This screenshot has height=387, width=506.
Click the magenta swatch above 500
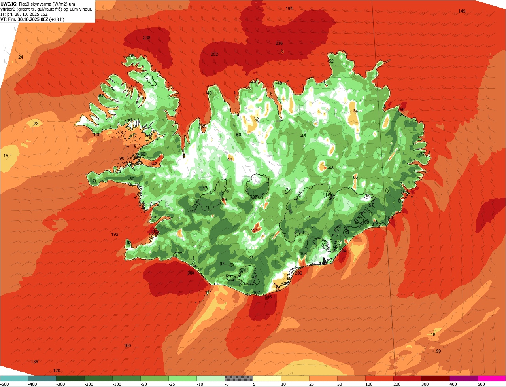pyautogui.click(x=492, y=378)
